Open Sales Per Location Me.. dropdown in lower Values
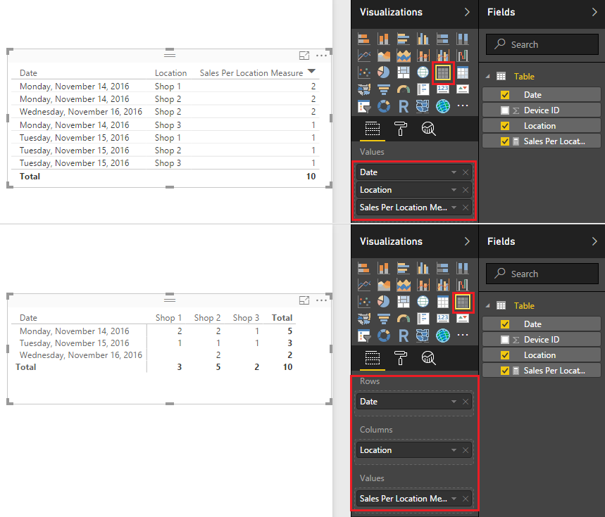 (x=454, y=499)
